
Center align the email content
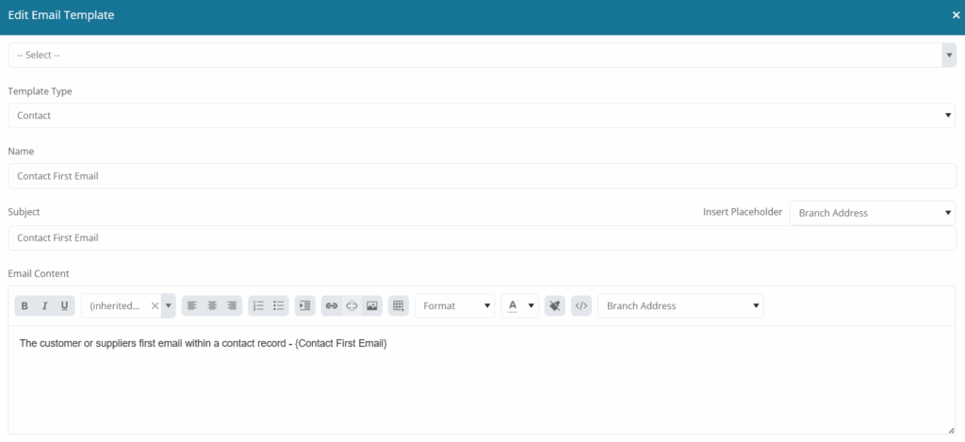pyautogui.click(x=212, y=306)
